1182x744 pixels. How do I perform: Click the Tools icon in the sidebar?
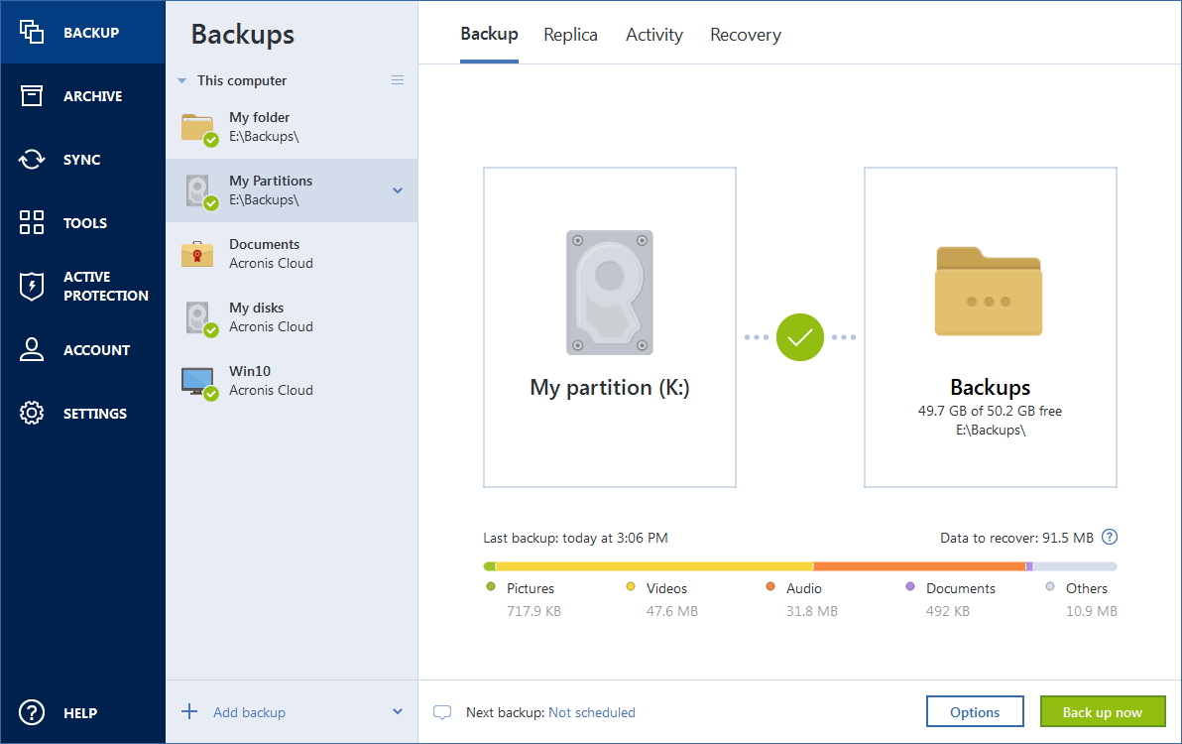click(x=31, y=222)
